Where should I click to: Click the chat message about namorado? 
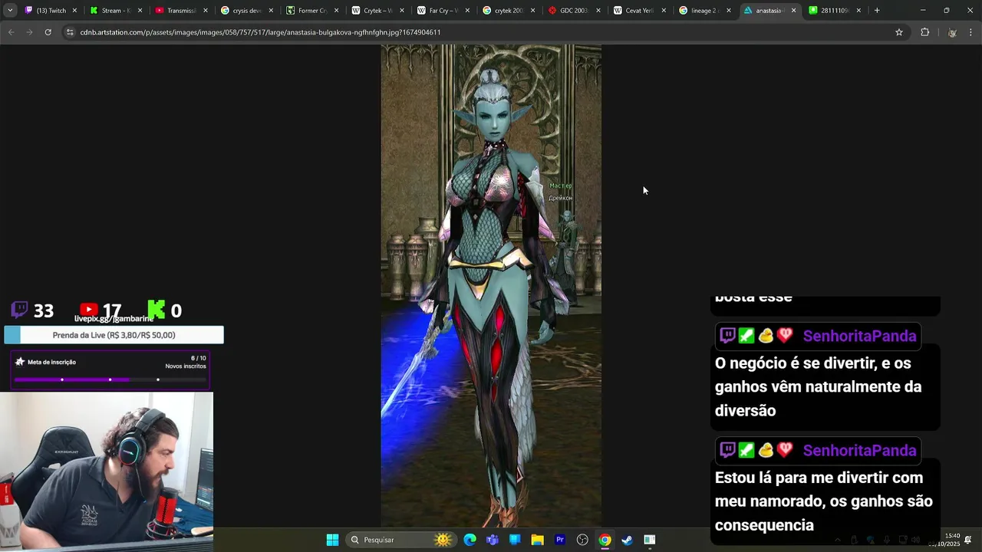[824, 501]
